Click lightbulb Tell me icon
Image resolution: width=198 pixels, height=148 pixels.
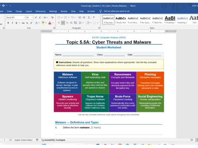point(101,11)
